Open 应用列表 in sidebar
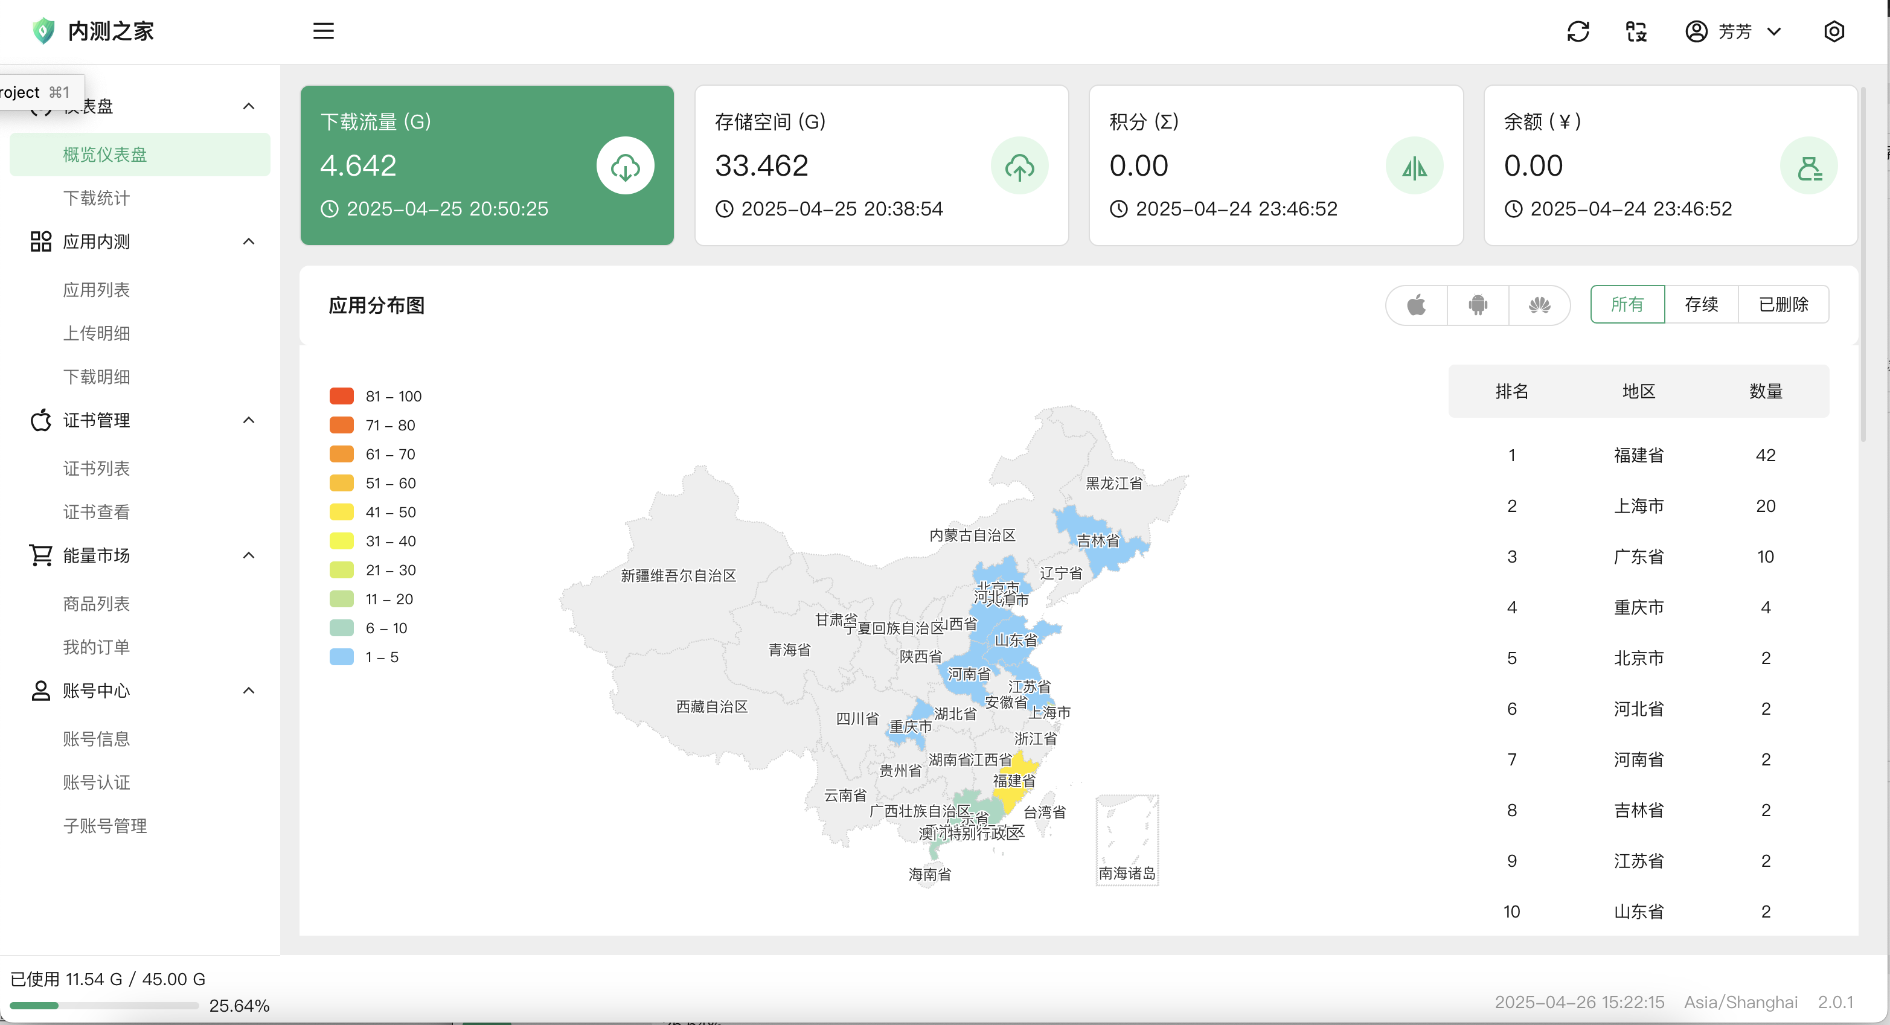 click(96, 290)
